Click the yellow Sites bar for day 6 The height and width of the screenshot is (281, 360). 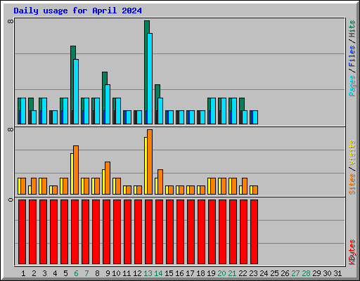pos(72,174)
